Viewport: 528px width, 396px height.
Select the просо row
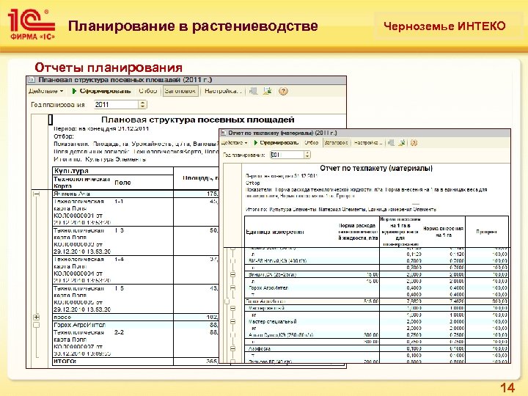(136, 318)
